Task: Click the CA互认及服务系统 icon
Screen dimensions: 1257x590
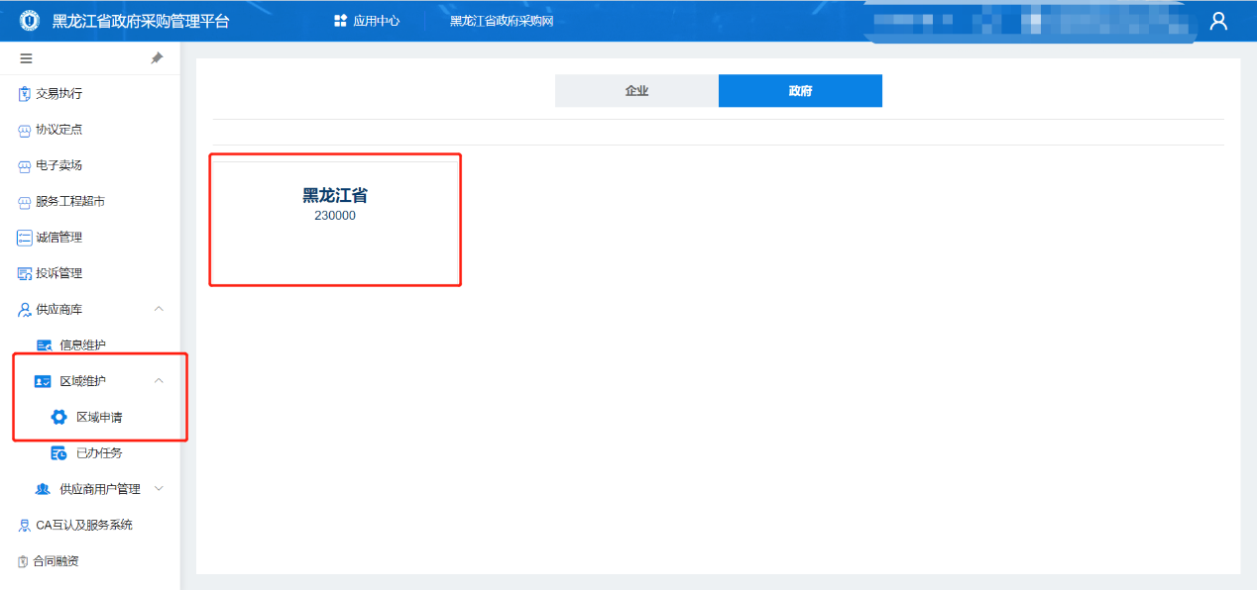Action: (25, 525)
